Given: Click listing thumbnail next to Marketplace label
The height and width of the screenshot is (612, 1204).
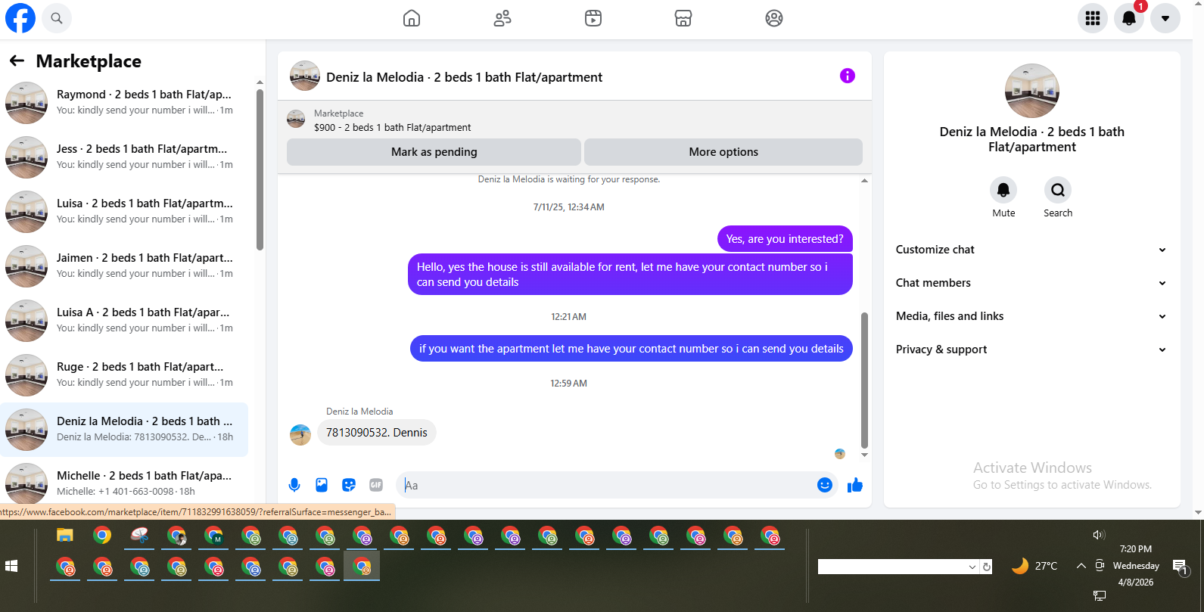Looking at the screenshot, I should [296, 119].
